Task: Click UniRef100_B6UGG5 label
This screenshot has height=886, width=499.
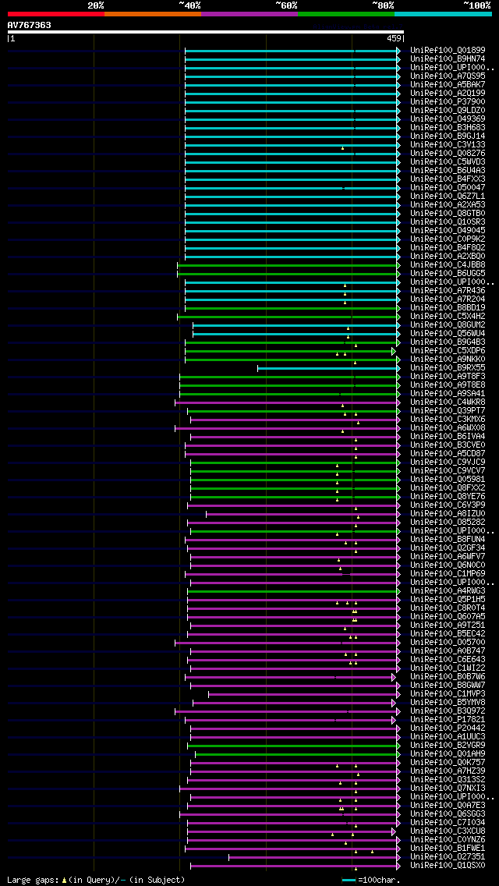Action: click(x=448, y=274)
